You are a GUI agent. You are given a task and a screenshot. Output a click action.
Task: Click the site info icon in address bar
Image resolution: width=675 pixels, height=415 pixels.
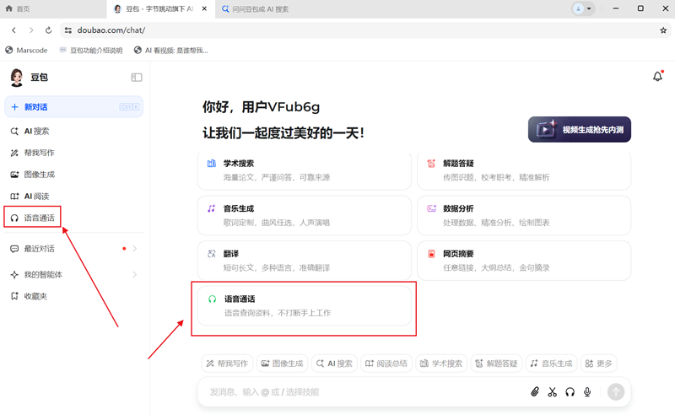68,30
